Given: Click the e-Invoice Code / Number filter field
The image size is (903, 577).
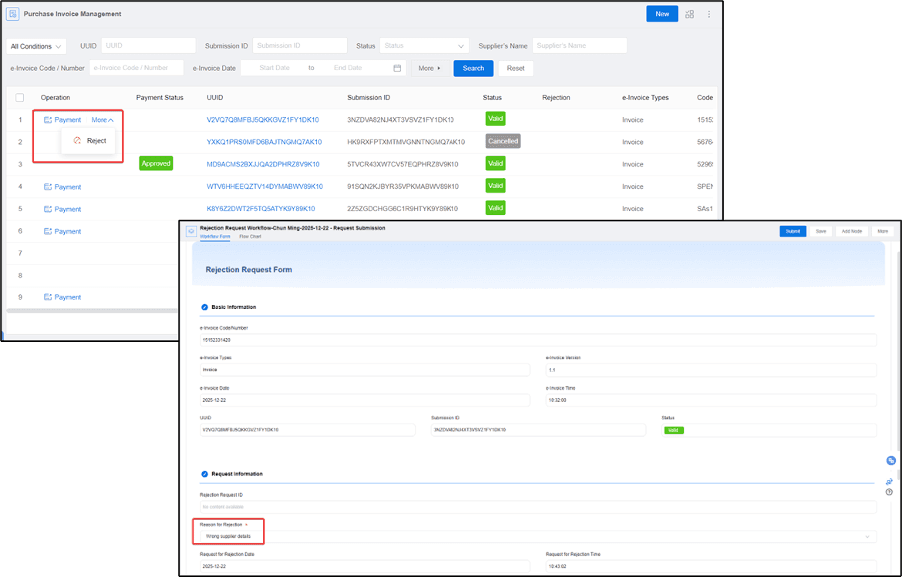Looking at the screenshot, I should tap(136, 67).
